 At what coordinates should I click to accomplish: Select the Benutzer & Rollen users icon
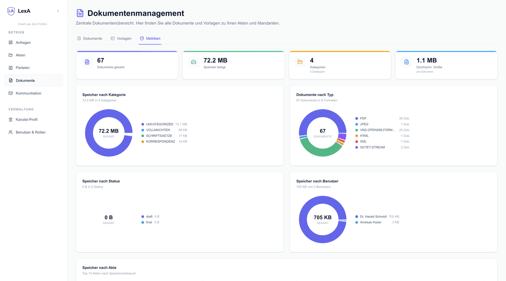pyautogui.click(x=10, y=132)
